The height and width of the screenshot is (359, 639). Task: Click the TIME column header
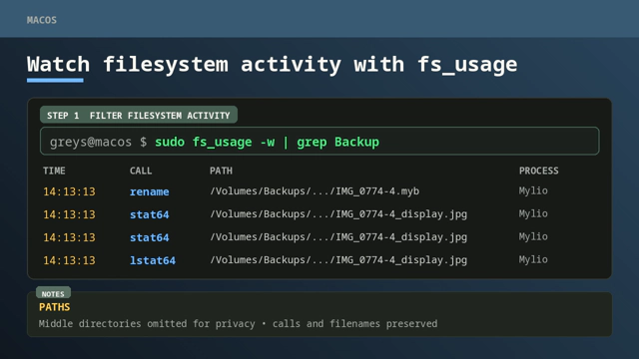[x=54, y=171]
